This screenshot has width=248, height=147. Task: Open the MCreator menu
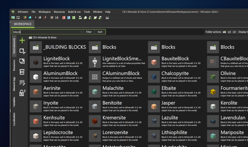[23, 12]
